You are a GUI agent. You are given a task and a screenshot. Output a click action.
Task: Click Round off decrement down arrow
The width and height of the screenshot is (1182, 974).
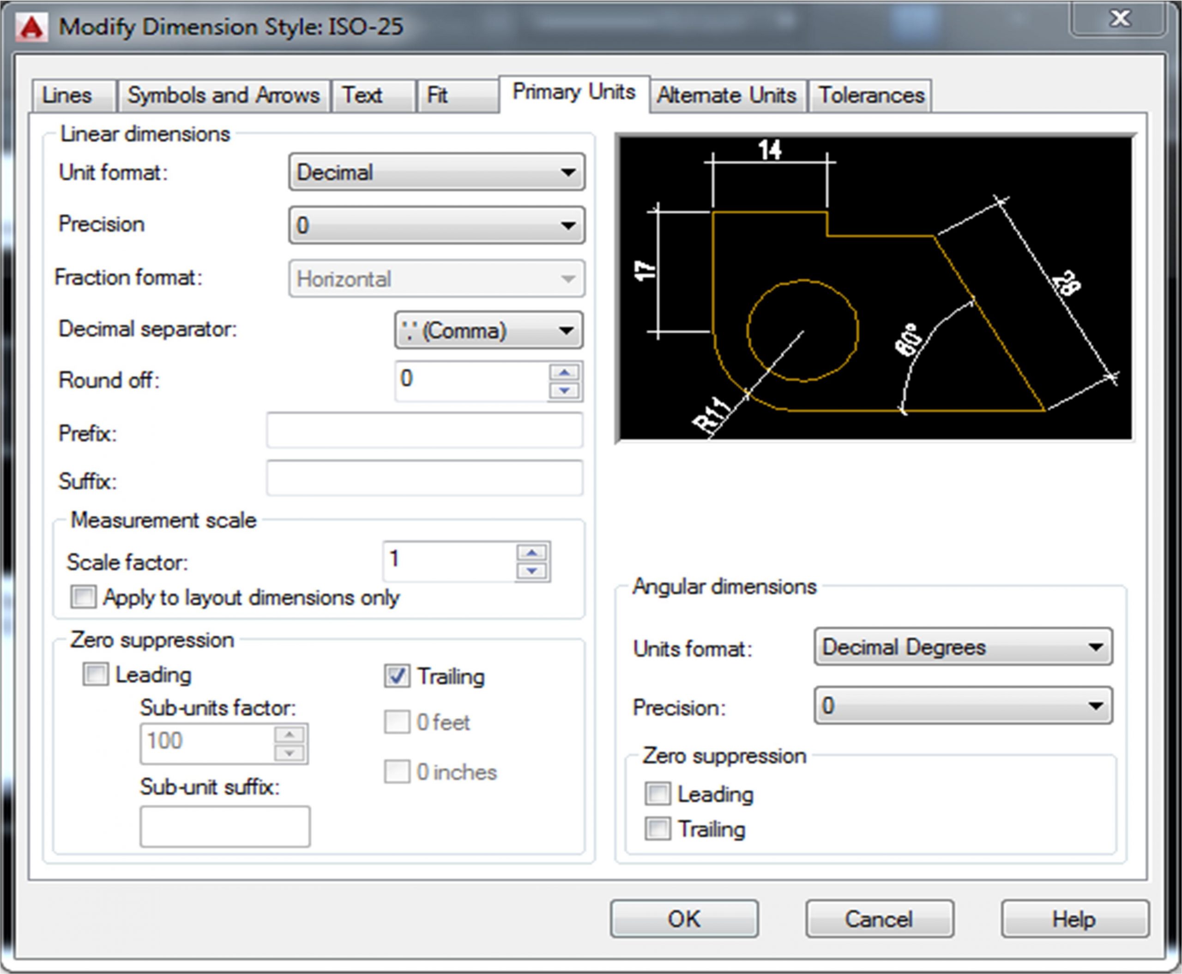(565, 390)
